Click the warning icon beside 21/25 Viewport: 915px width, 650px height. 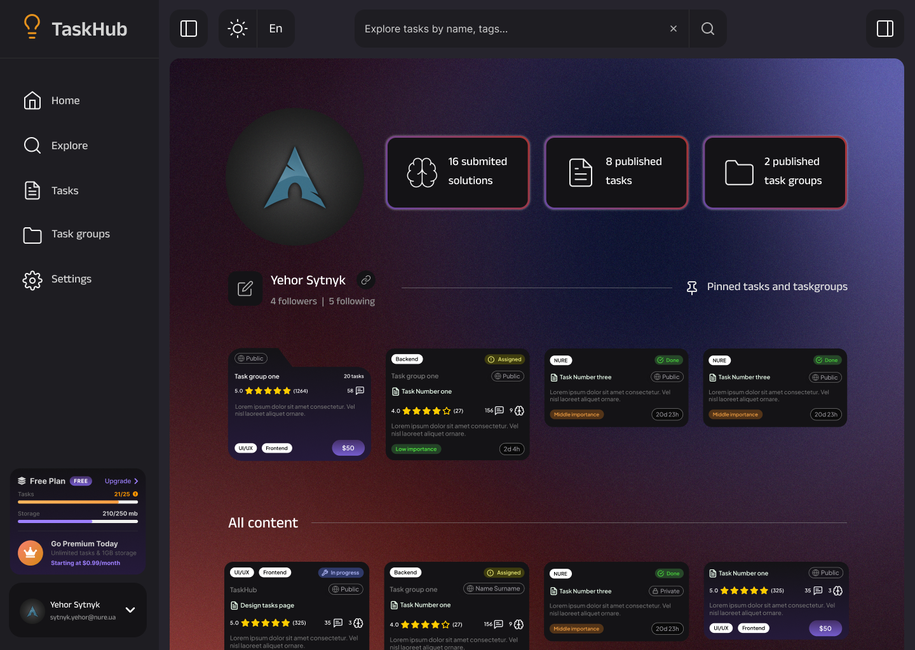pos(135,494)
